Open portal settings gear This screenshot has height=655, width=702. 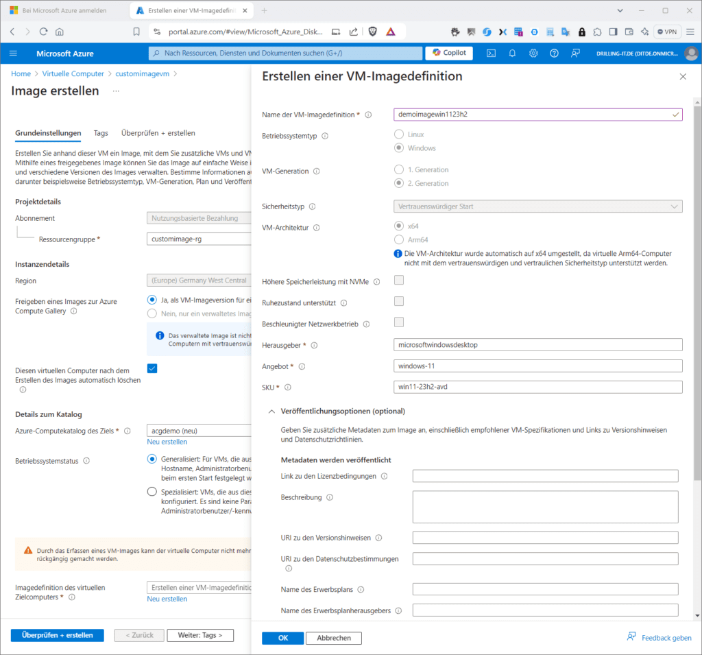[x=533, y=53]
